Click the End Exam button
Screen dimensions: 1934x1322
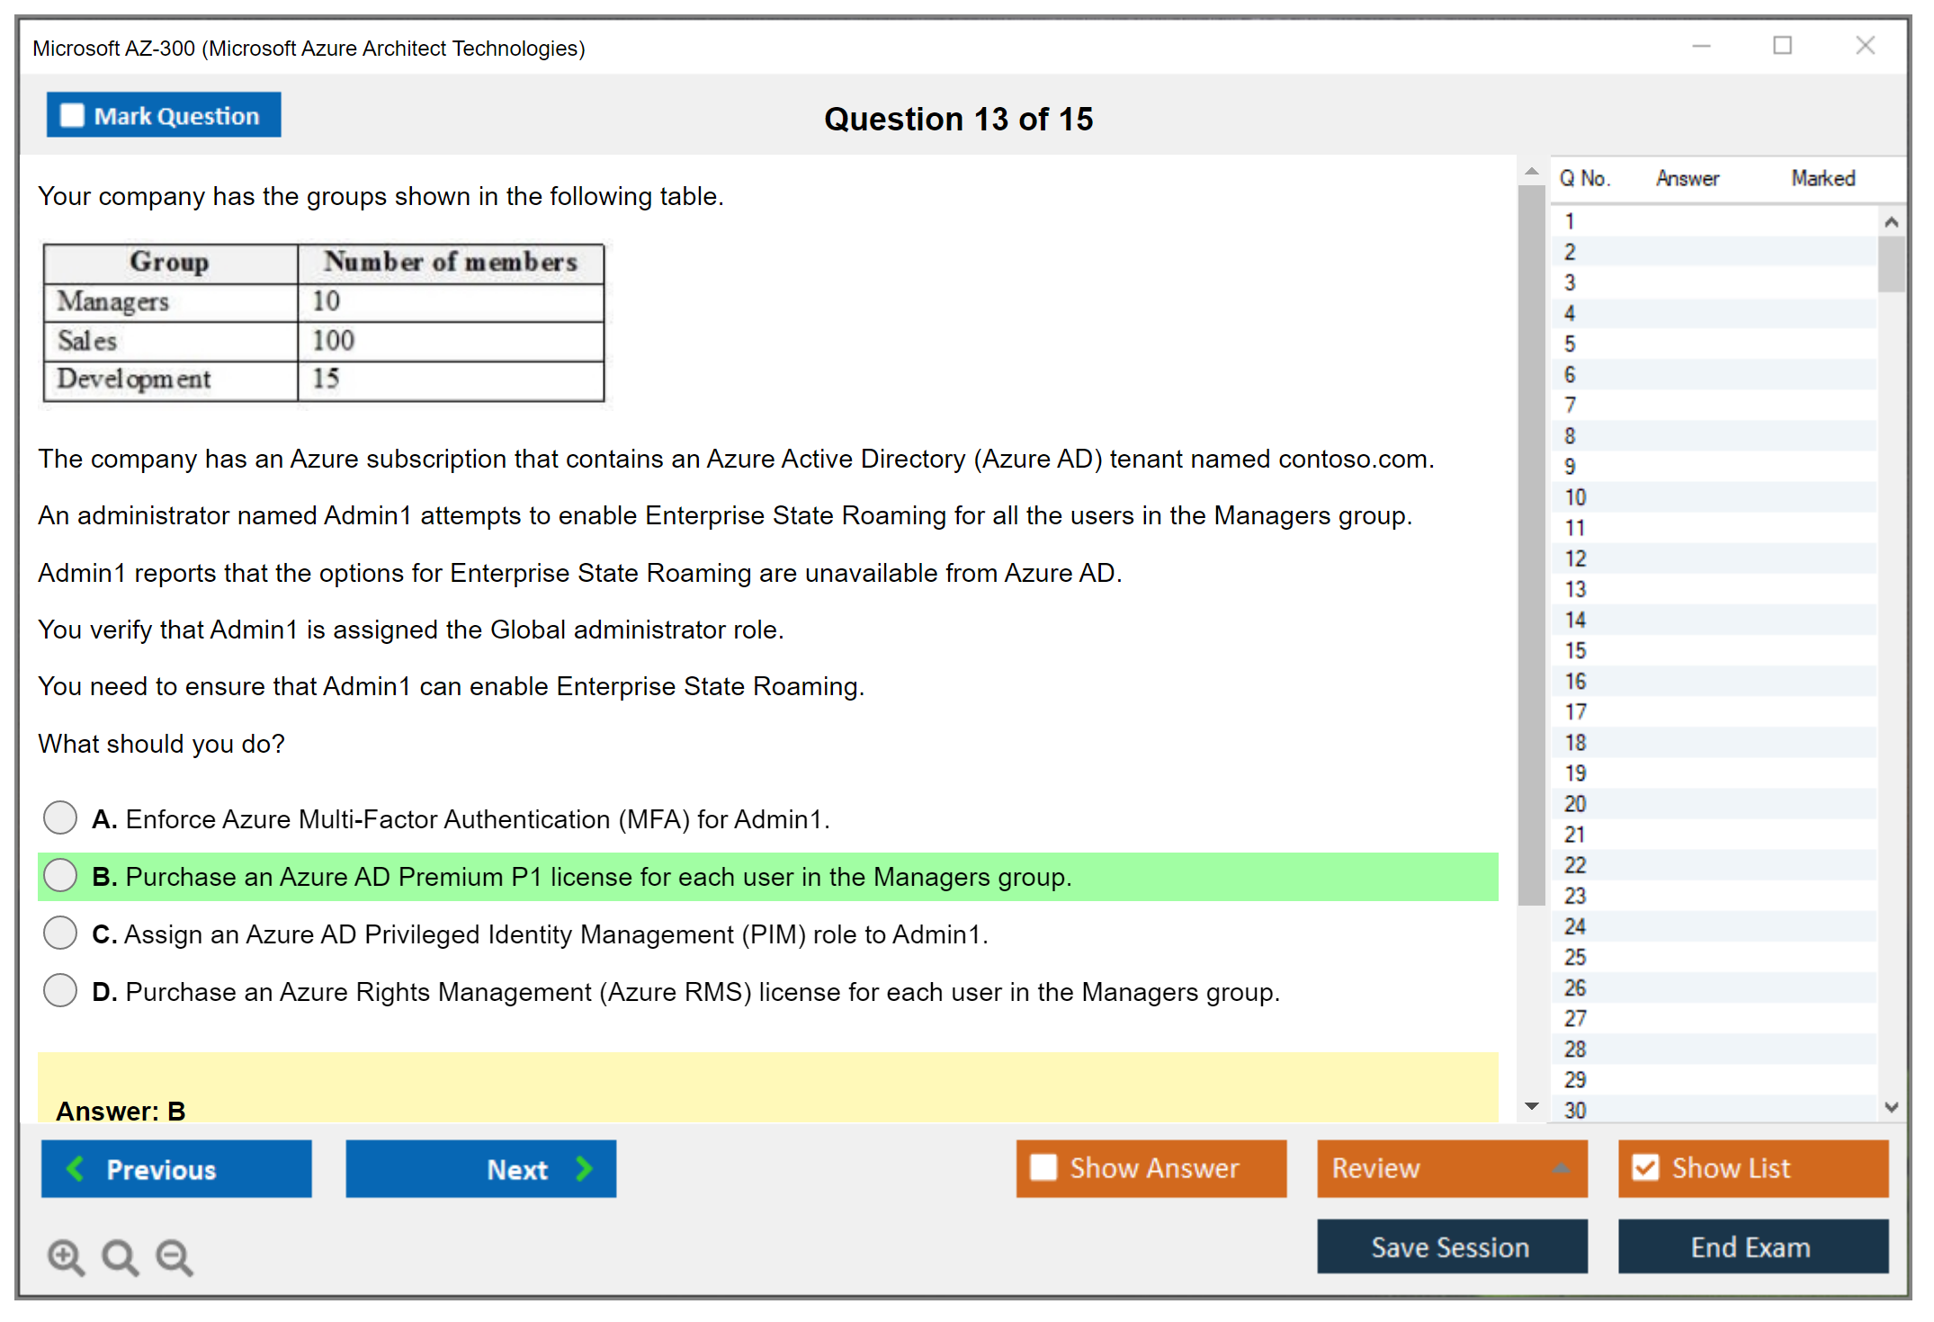[x=1751, y=1247]
